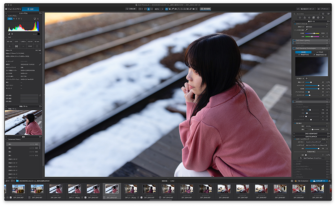Collapse the DXO FILMPACK palette header
The width and height of the screenshot is (336, 206).
[x=311, y=136]
